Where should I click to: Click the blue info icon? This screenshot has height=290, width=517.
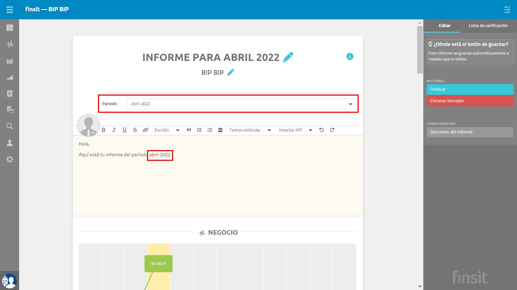[350, 56]
